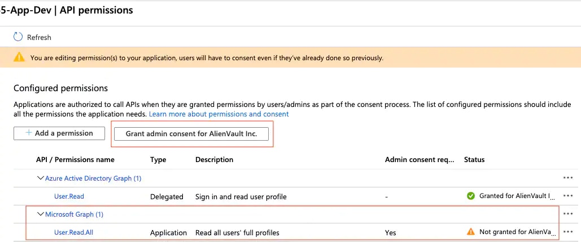Click the warning triangle in the banner
The height and width of the screenshot is (242, 581).
(19, 57)
